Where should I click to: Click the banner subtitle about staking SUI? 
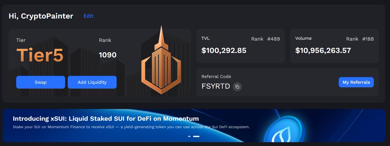(x=131, y=127)
